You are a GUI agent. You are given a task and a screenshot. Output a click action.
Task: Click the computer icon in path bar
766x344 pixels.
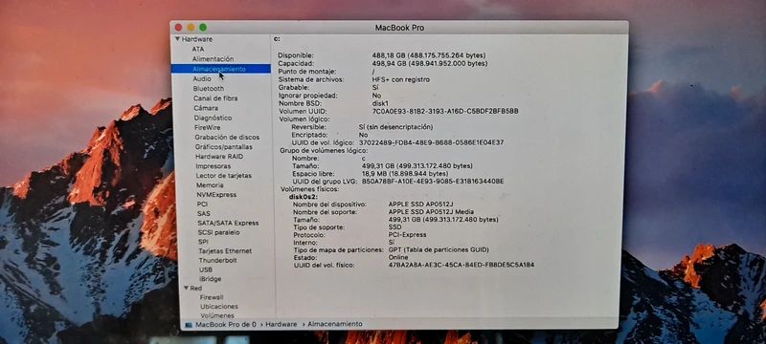[x=189, y=324]
